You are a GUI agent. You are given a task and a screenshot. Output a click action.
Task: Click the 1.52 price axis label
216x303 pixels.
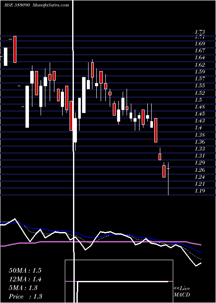200,93
